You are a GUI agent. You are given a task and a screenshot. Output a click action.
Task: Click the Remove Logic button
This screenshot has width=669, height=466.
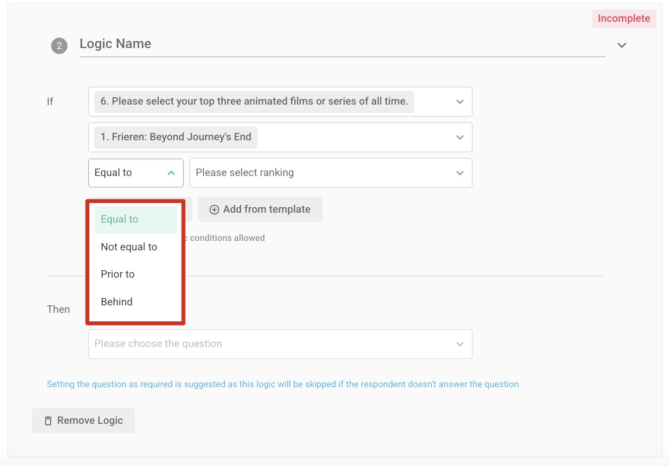coord(83,420)
